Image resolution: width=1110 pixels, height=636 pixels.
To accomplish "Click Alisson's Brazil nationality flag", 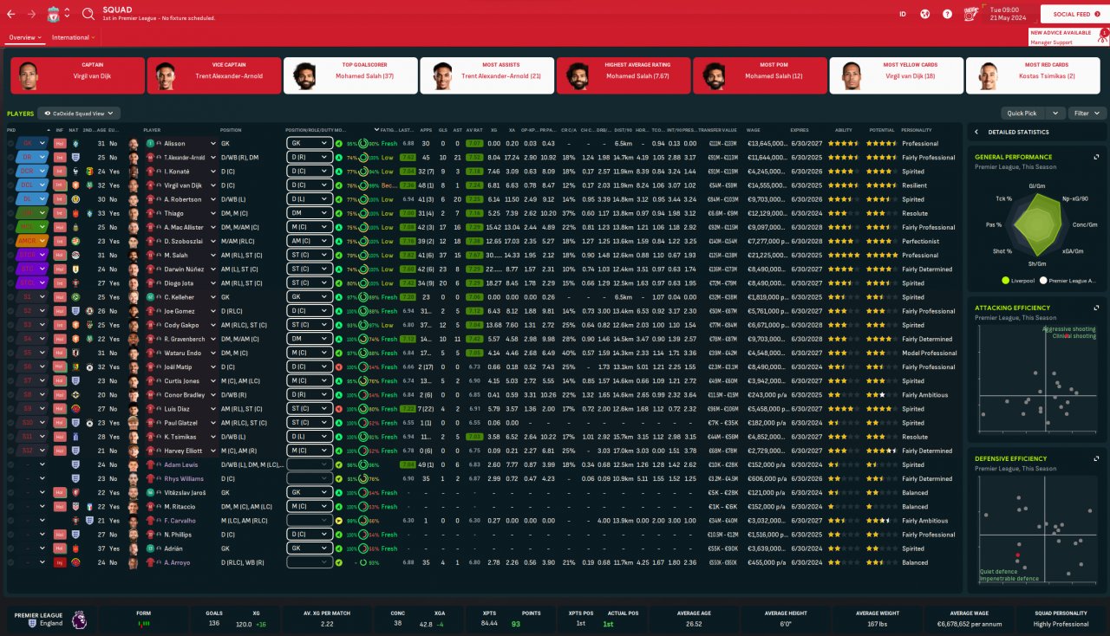I will pyautogui.click(x=75, y=143).
